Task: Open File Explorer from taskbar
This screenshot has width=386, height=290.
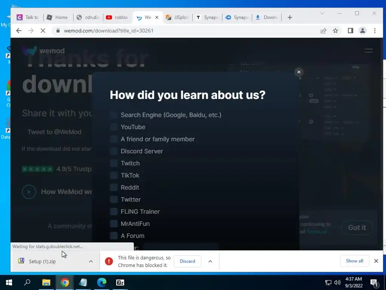Action: (46, 282)
